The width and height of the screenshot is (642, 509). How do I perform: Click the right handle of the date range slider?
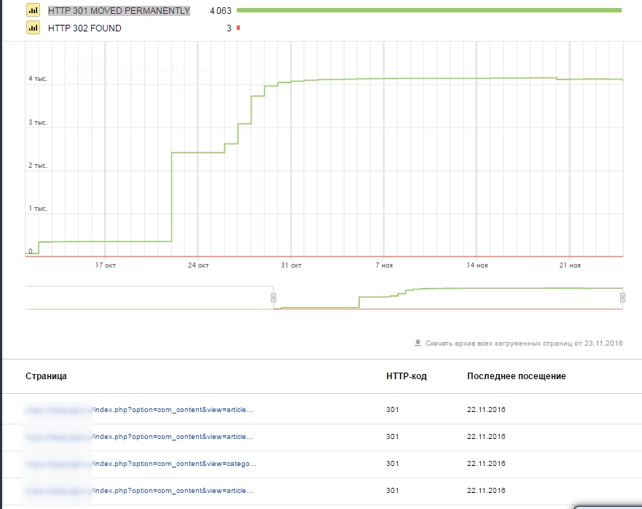pyautogui.click(x=622, y=298)
